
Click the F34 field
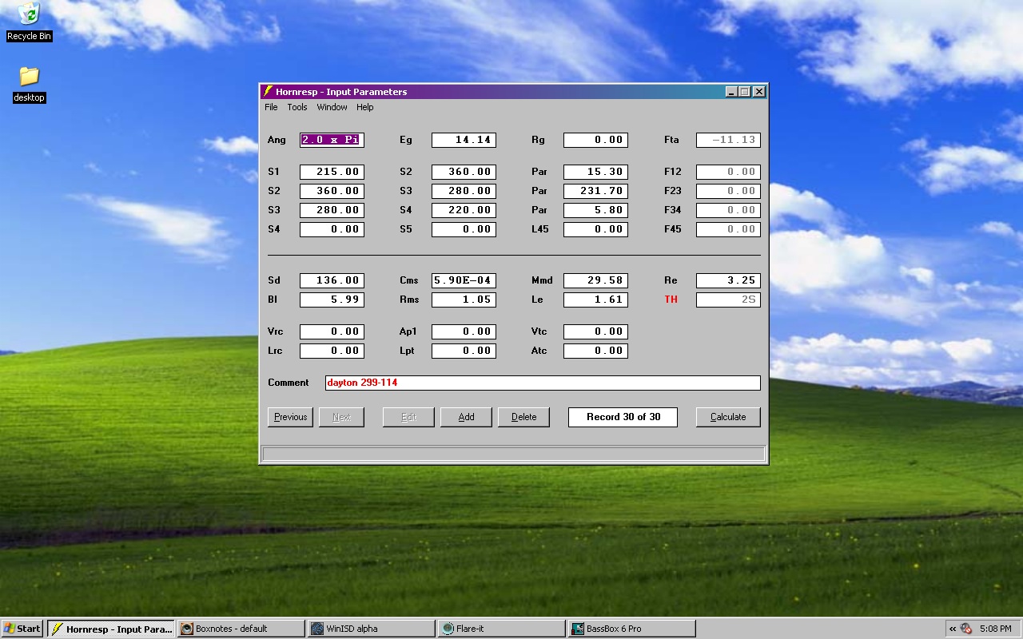tap(728, 210)
